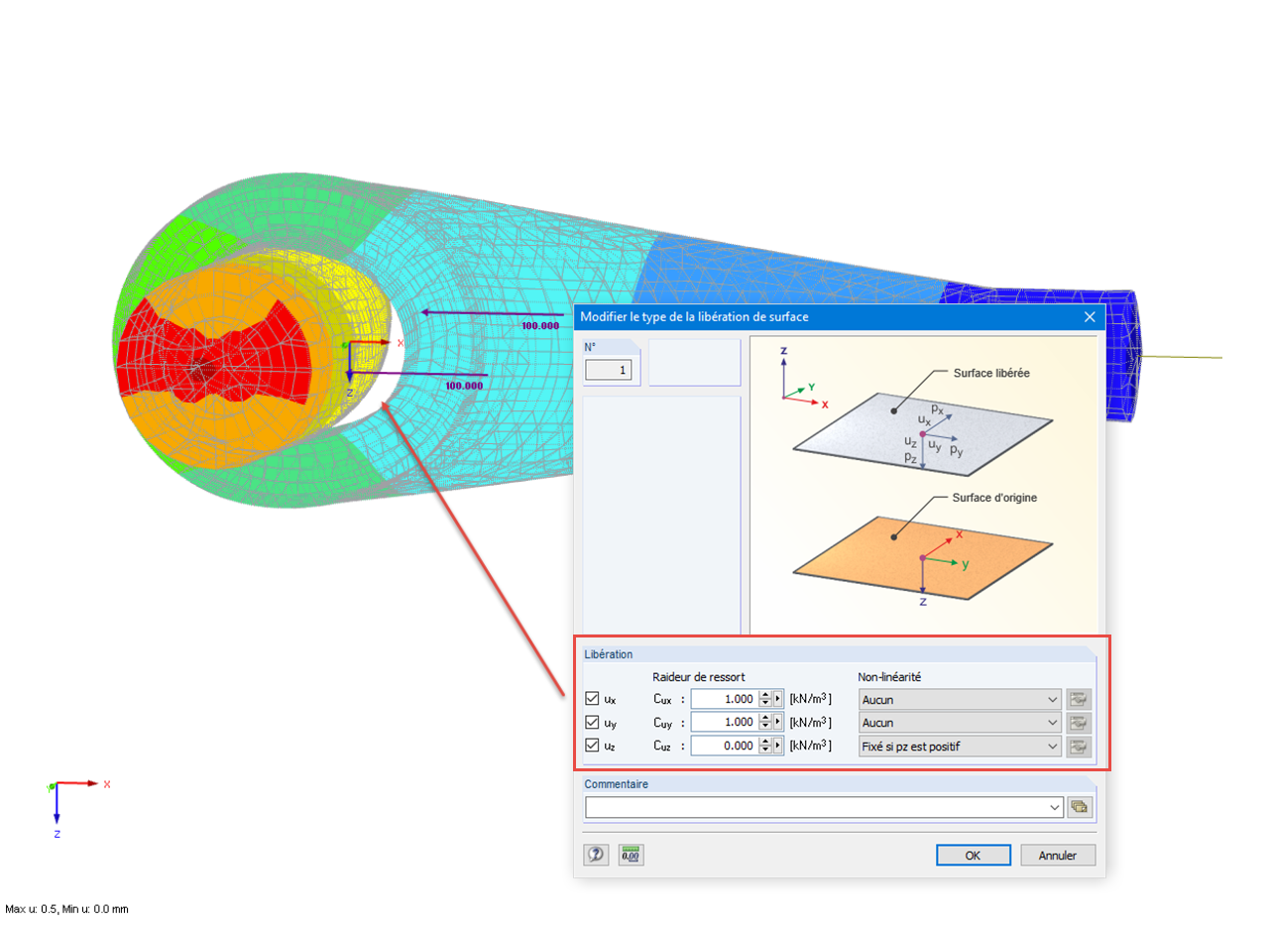Viewport: 1269px width, 925px height.
Task: Click the Cuz spring stiffness stepper
Action: click(764, 747)
